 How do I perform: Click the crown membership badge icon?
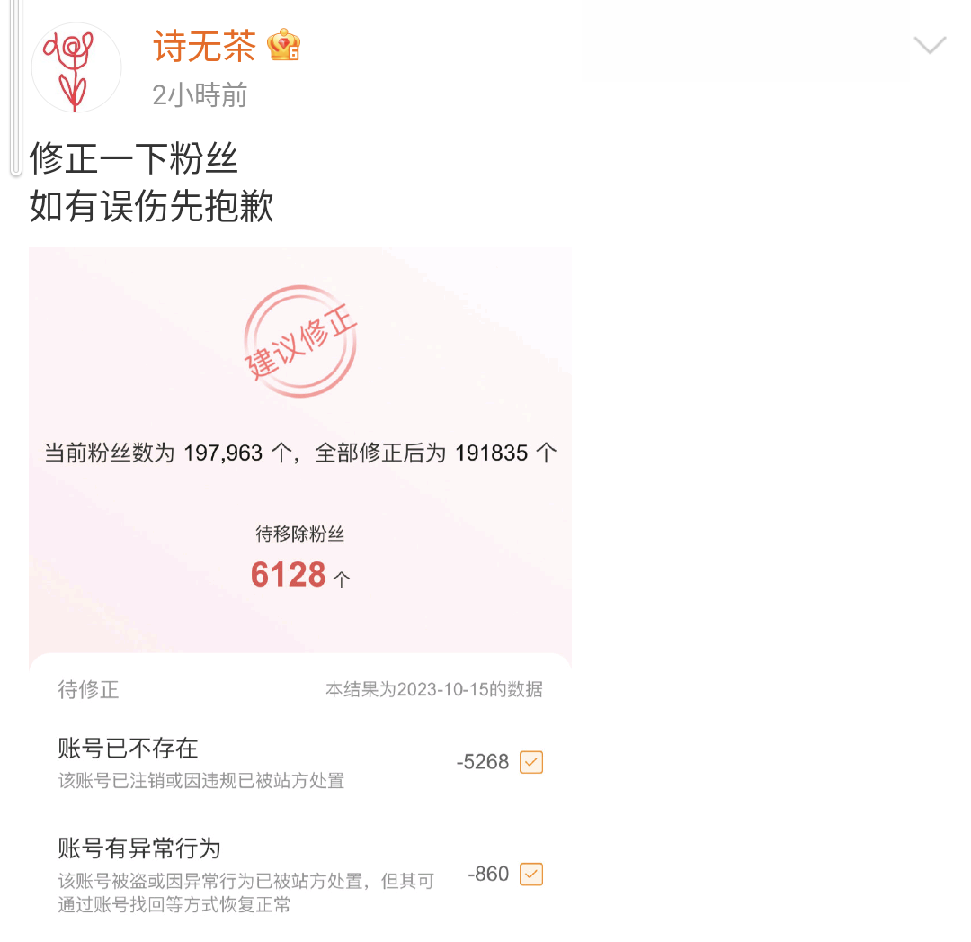(x=283, y=45)
